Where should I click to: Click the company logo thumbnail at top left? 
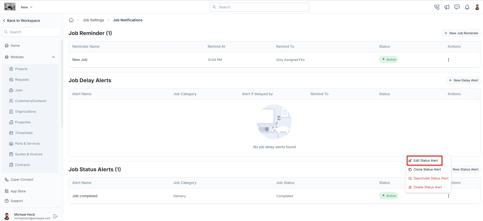tap(10, 7)
